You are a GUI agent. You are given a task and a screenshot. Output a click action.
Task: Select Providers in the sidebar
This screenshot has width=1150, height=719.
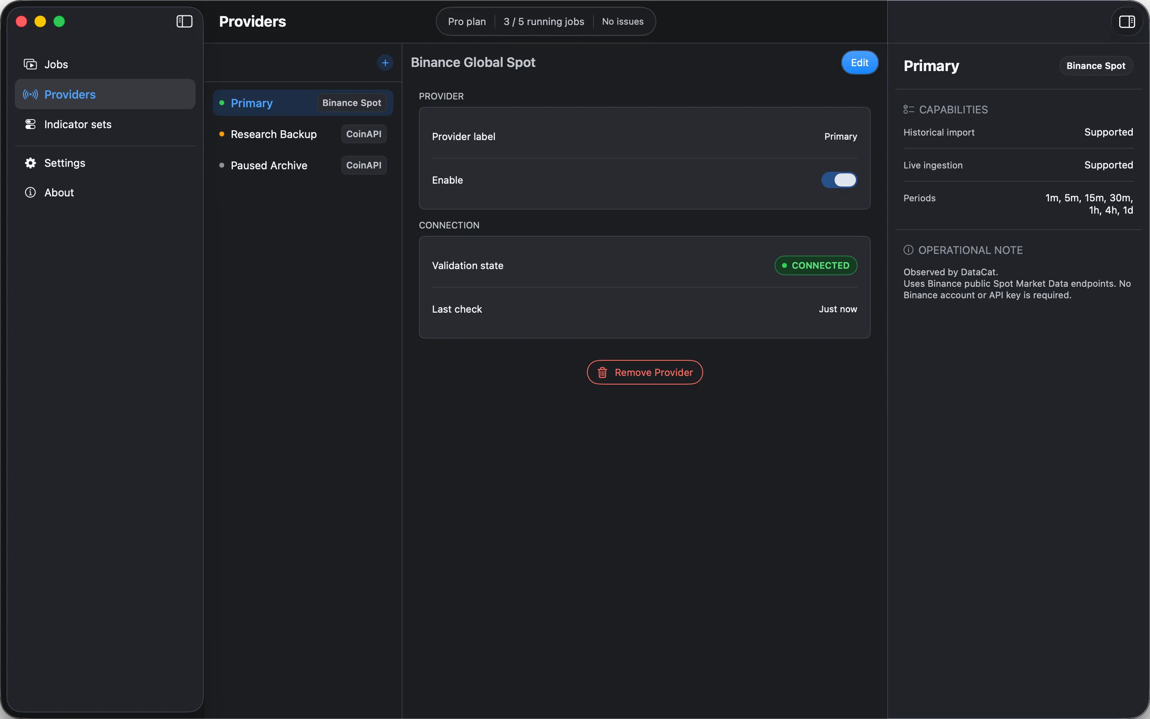[105, 94]
